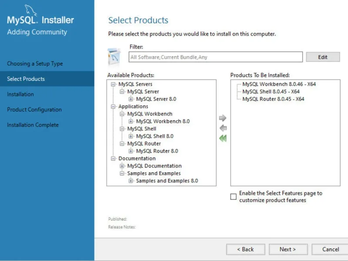The height and width of the screenshot is (261, 348).
Task: Collapse the MySQL Workbench subnode
Action: 122,114
